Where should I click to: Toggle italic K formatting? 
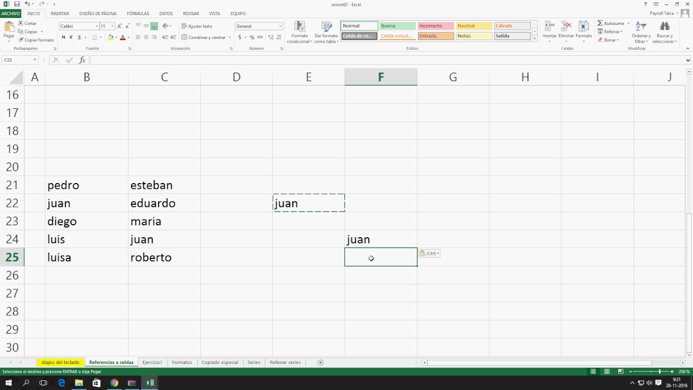tap(71, 37)
